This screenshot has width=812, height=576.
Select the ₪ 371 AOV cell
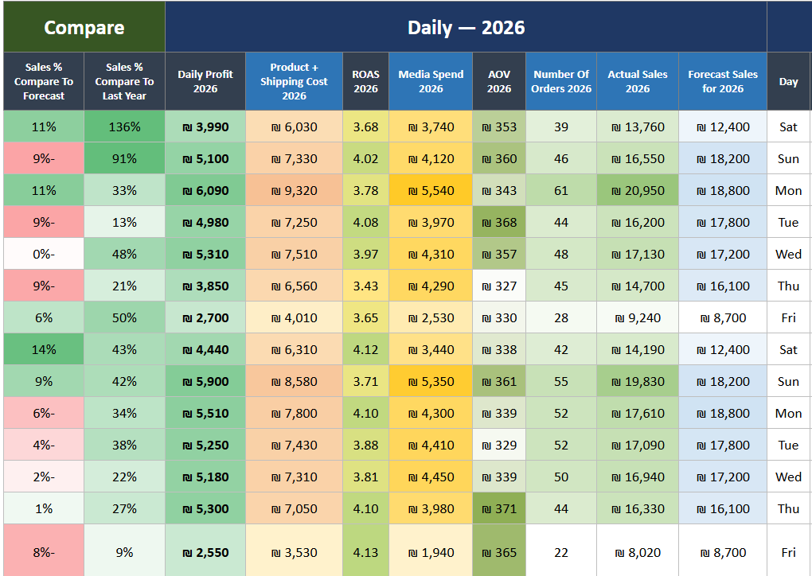(499, 508)
